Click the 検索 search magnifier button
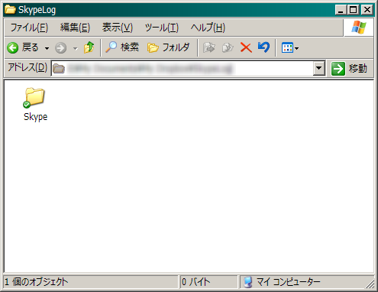The image size is (378, 292). click(x=122, y=47)
